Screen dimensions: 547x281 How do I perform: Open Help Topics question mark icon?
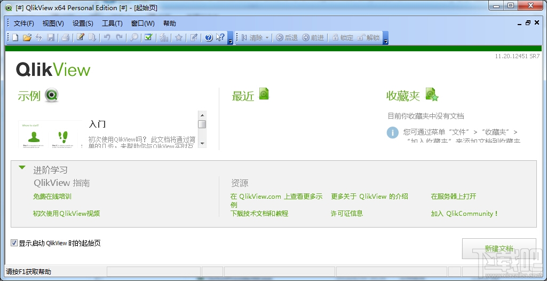point(209,38)
